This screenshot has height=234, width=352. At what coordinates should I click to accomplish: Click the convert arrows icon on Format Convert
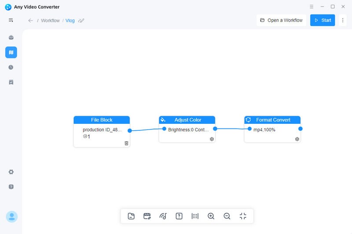[x=248, y=120]
